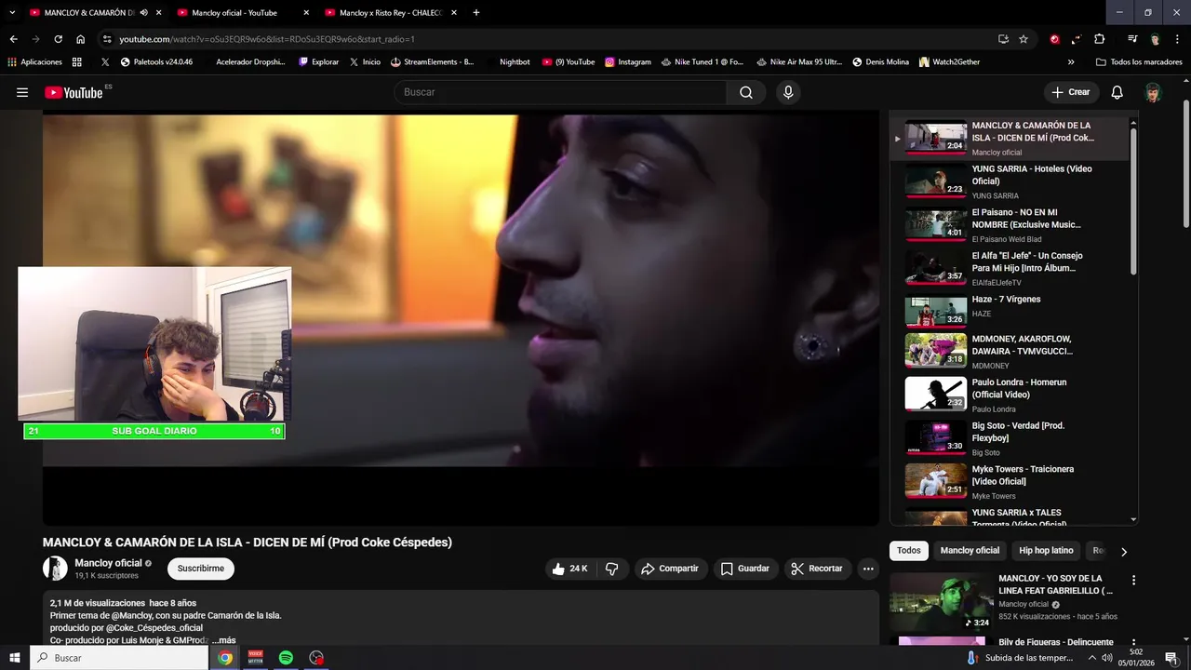Subscribe to Mancloy oficial with Suscribirme
Screen dimensions: 1191x670
pyautogui.click(x=201, y=569)
